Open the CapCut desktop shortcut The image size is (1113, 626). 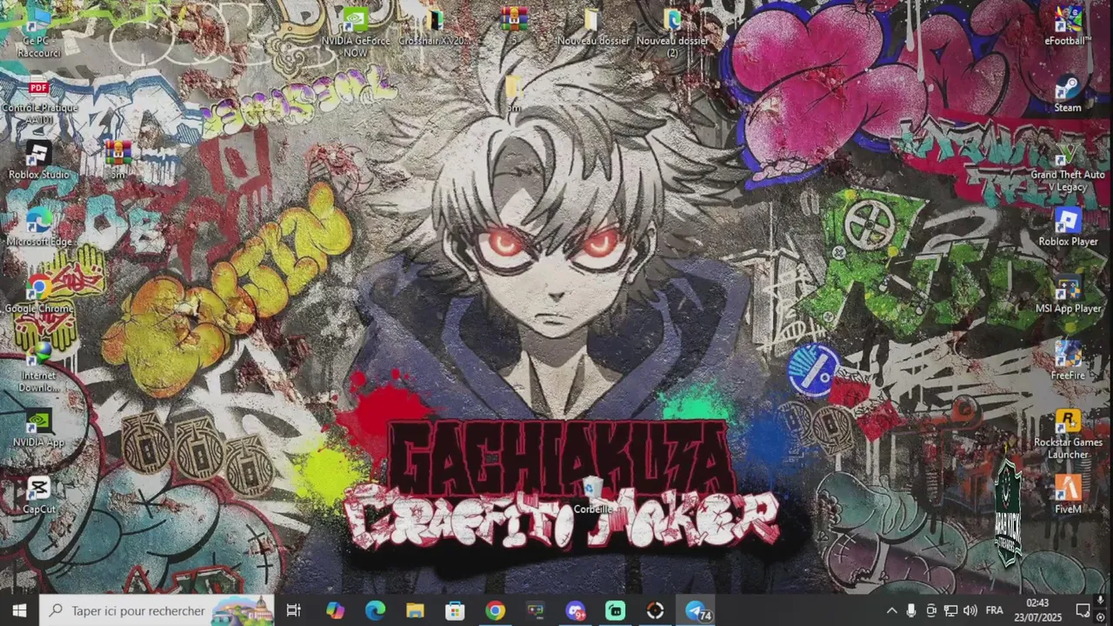pyautogui.click(x=39, y=495)
